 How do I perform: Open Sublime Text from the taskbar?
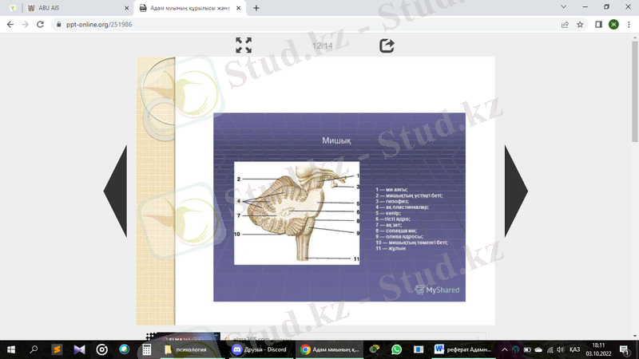[x=57, y=349]
